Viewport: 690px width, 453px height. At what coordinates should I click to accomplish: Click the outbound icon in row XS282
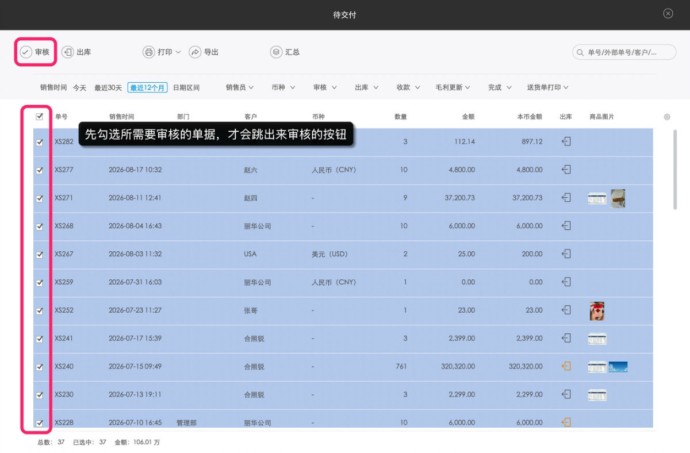(x=566, y=141)
